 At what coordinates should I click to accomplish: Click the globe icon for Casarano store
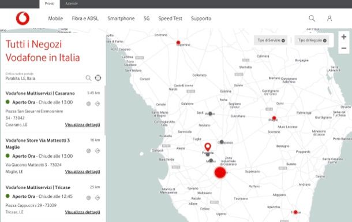tap(89, 103)
